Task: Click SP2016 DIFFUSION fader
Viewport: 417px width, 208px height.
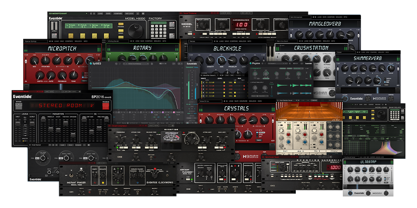Action: click(x=73, y=135)
